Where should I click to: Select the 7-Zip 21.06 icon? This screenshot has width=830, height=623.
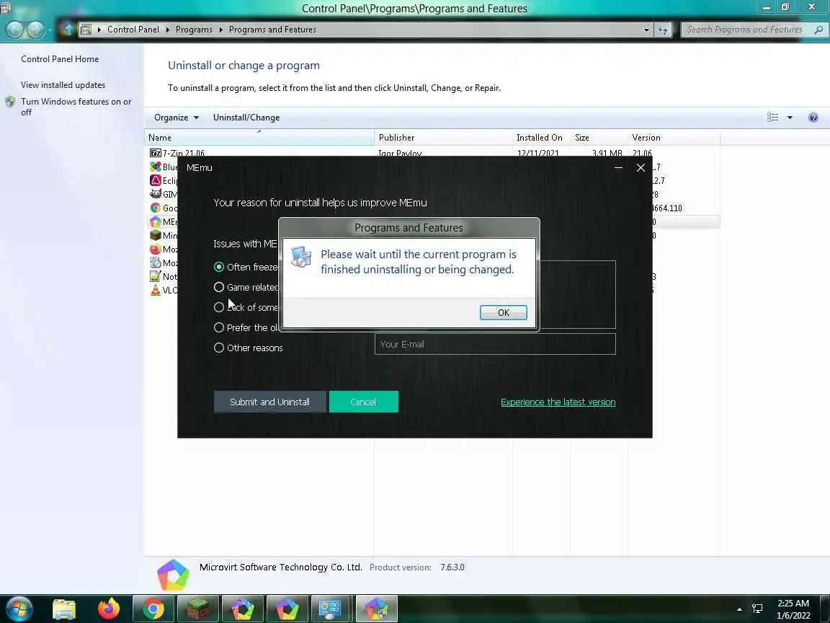tap(155, 153)
